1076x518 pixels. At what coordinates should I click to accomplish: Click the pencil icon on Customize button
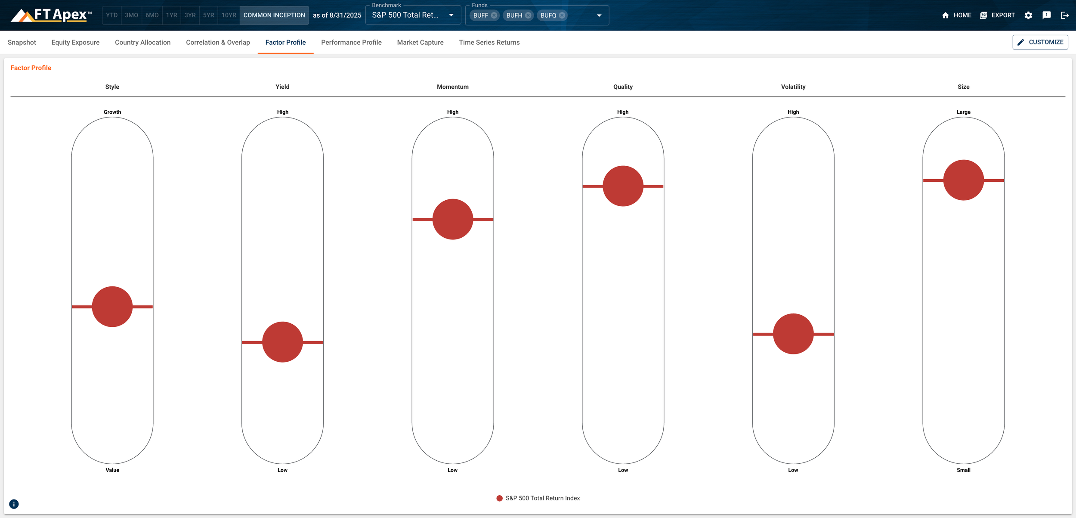click(1020, 42)
